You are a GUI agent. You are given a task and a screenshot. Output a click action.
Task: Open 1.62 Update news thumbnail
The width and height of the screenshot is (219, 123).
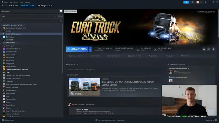(x=84, y=87)
